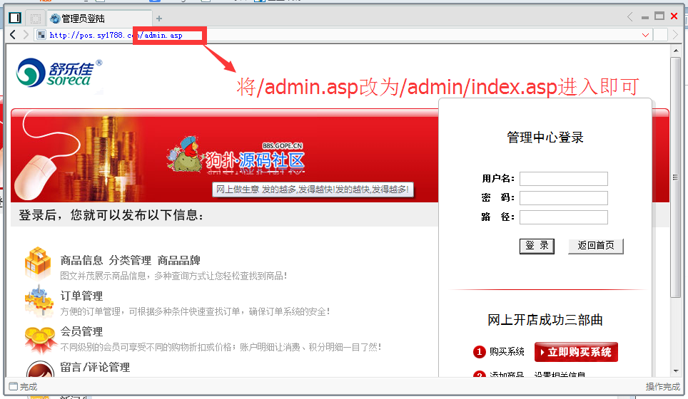Go back with the browser back arrow
The height and width of the screenshot is (399, 688).
point(13,35)
